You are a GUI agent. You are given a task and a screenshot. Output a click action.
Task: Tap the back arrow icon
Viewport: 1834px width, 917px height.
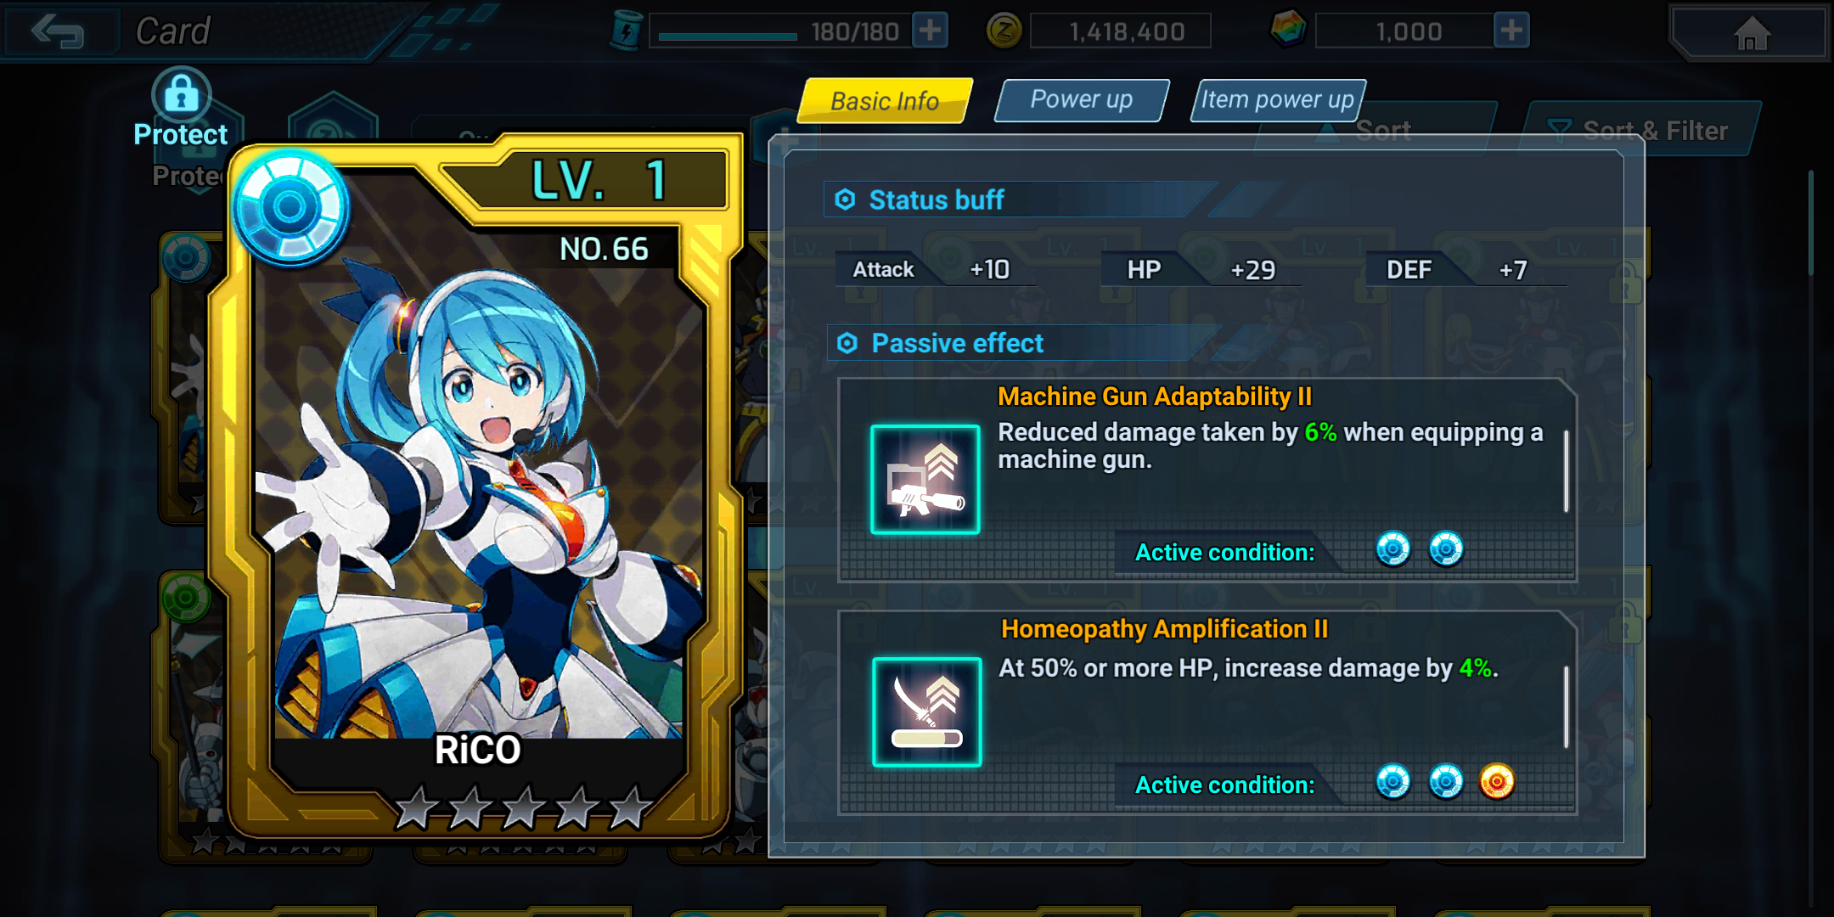58,32
